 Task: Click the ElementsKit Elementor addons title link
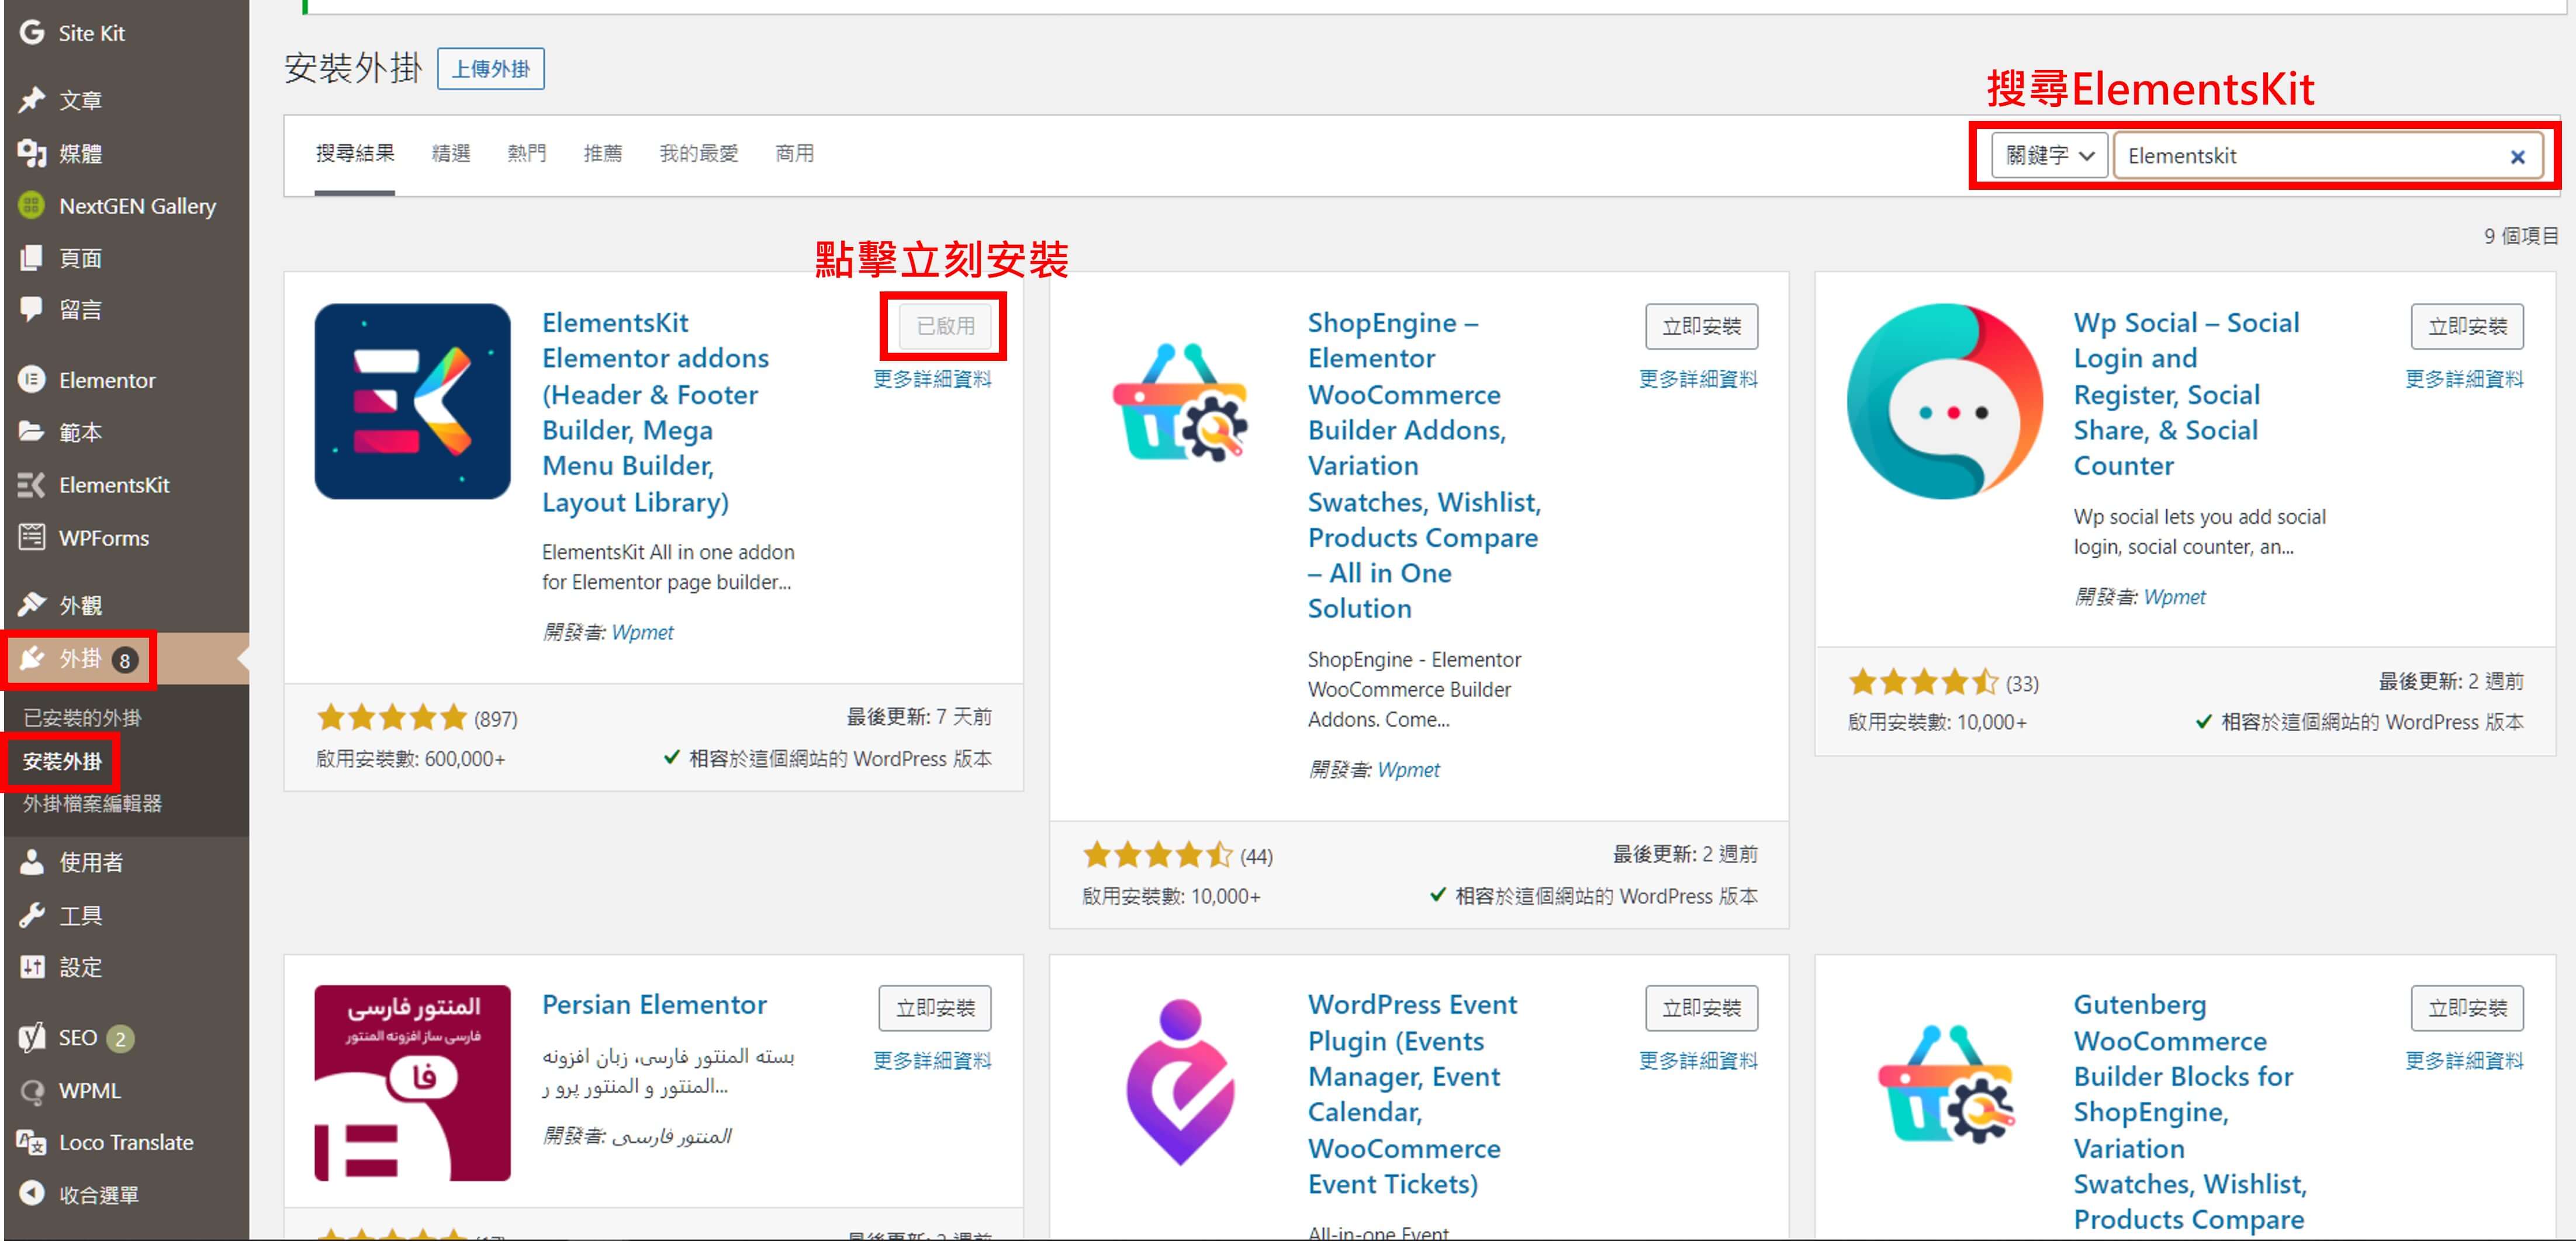click(655, 412)
